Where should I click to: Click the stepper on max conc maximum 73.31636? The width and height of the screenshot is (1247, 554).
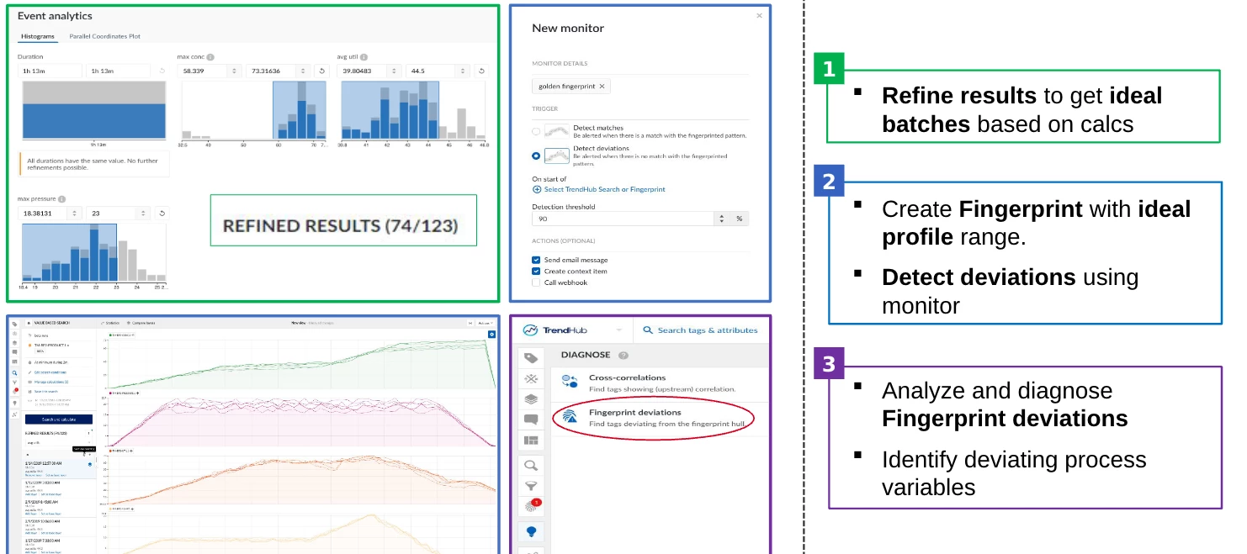pos(304,71)
